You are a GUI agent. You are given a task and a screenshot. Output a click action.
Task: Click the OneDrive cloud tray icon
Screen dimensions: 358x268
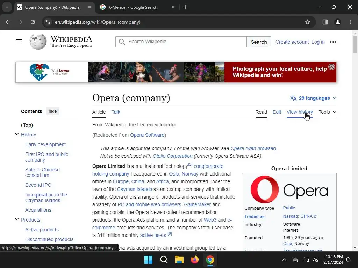pos(295,260)
